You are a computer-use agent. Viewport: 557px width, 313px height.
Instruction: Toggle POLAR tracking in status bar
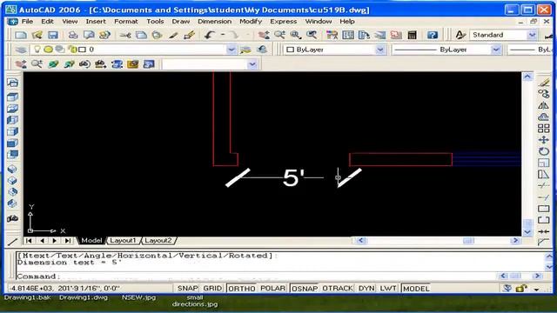pos(272,288)
